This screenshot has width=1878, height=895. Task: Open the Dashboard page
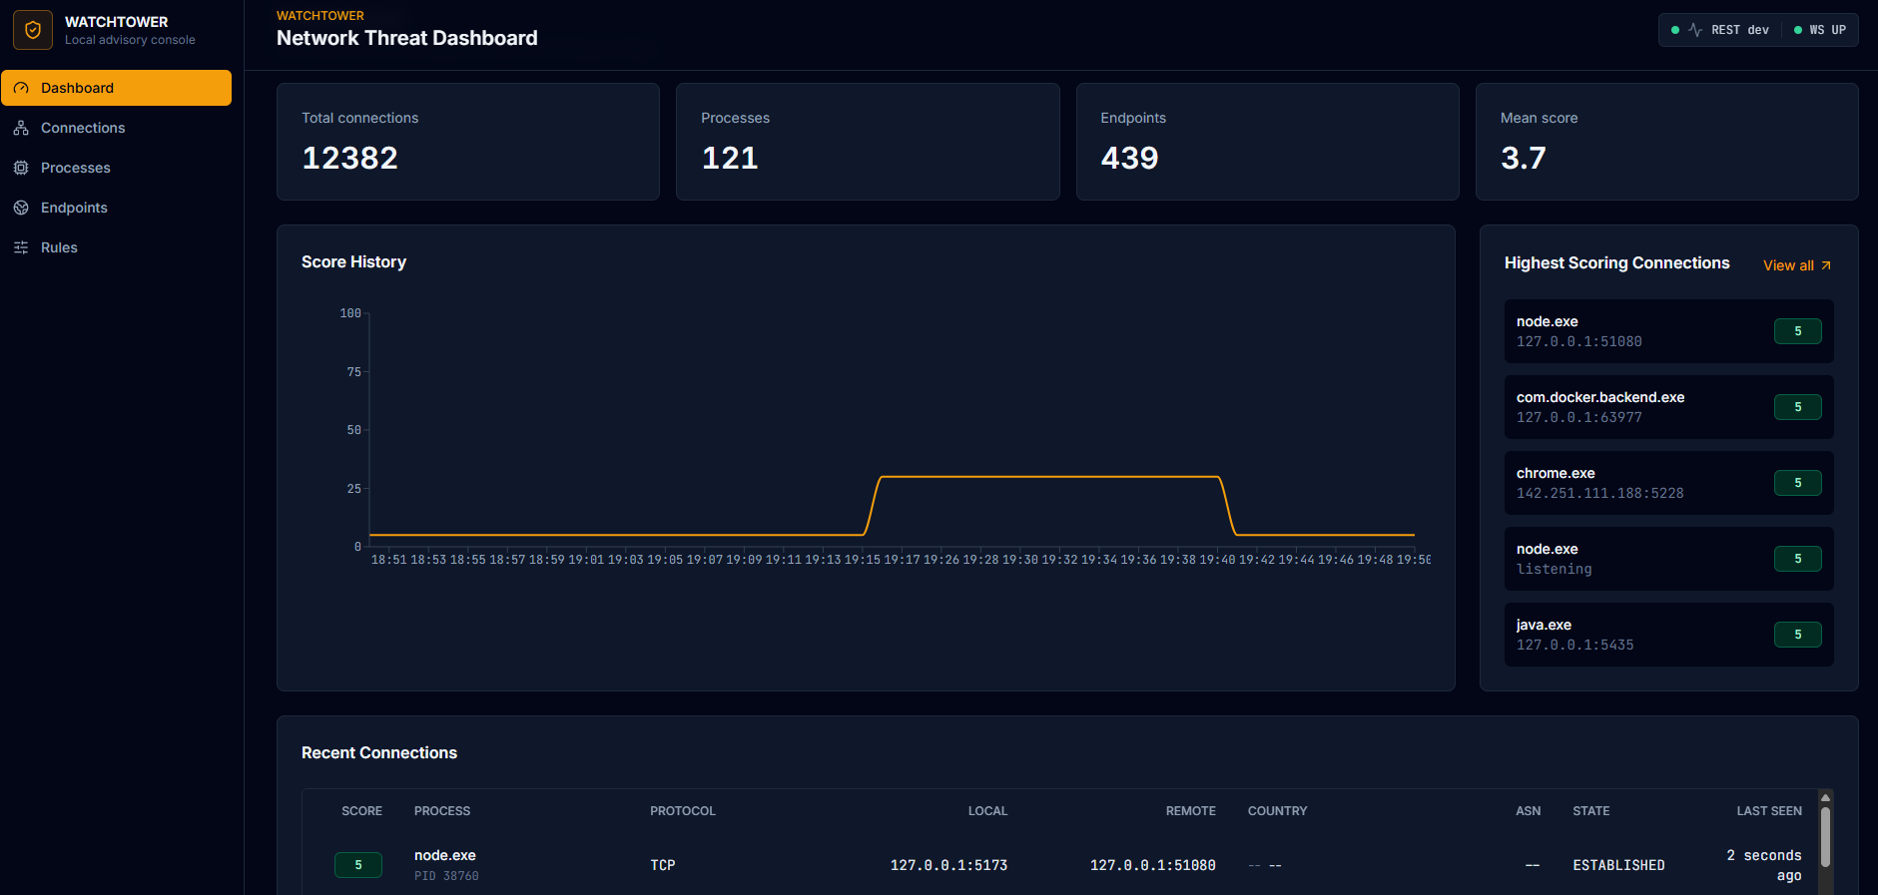coord(117,88)
